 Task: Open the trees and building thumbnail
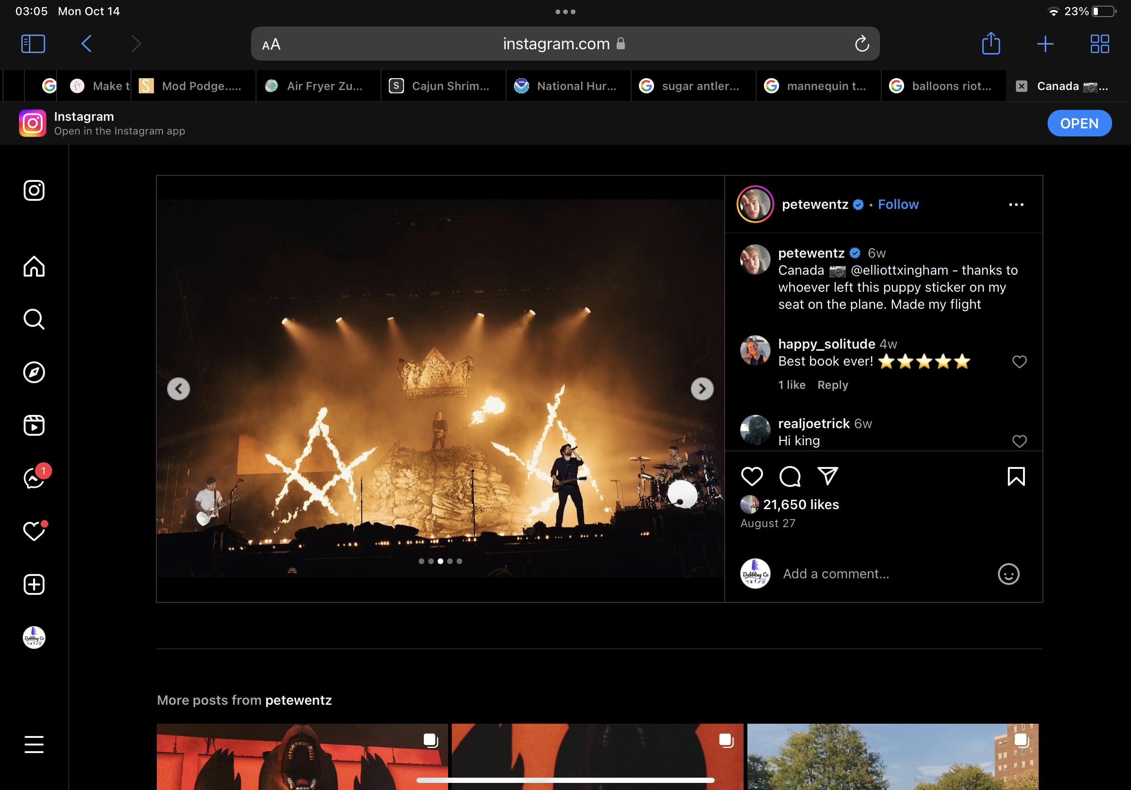click(893, 756)
